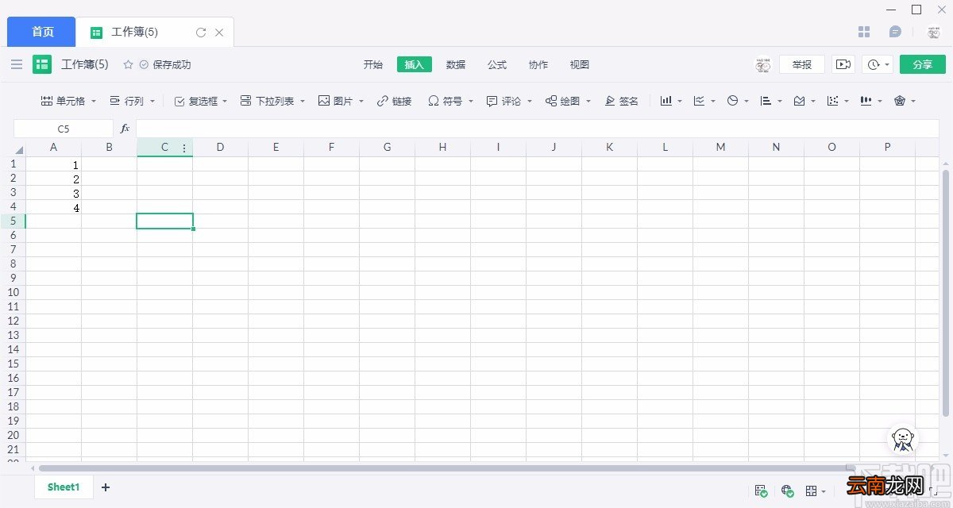Click the green spreadsheet icon beside the workbook title
Viewport: 953px width, 508px height.
[x=42, y=64]
